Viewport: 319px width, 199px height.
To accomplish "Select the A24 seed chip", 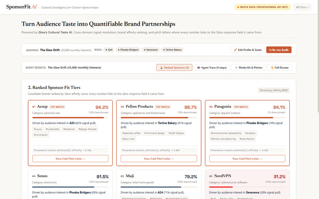I will (x=109, y=50).
